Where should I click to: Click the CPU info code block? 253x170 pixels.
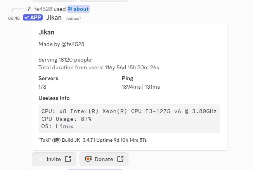[x=129, y=118]
